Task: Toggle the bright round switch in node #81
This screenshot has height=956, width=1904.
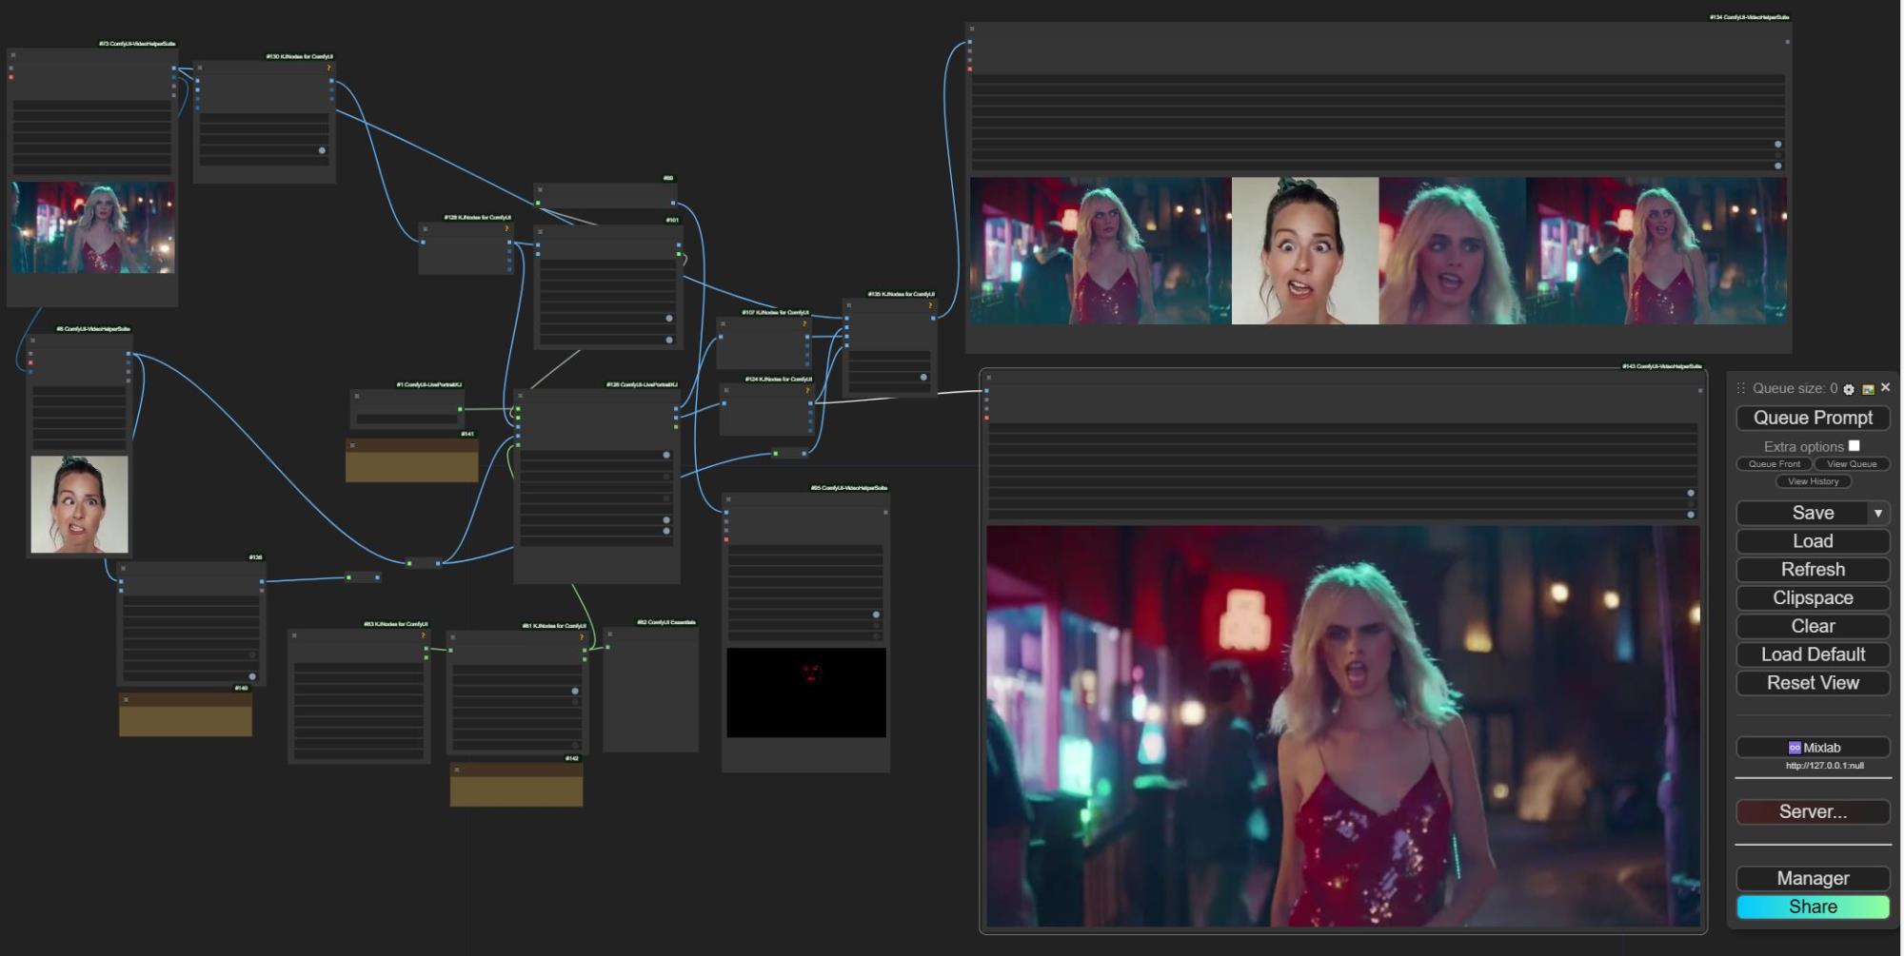Action: pyautogui.click(x=575, y=692)
